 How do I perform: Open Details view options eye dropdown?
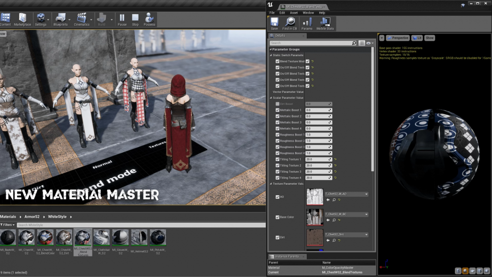tap(370, 43)
